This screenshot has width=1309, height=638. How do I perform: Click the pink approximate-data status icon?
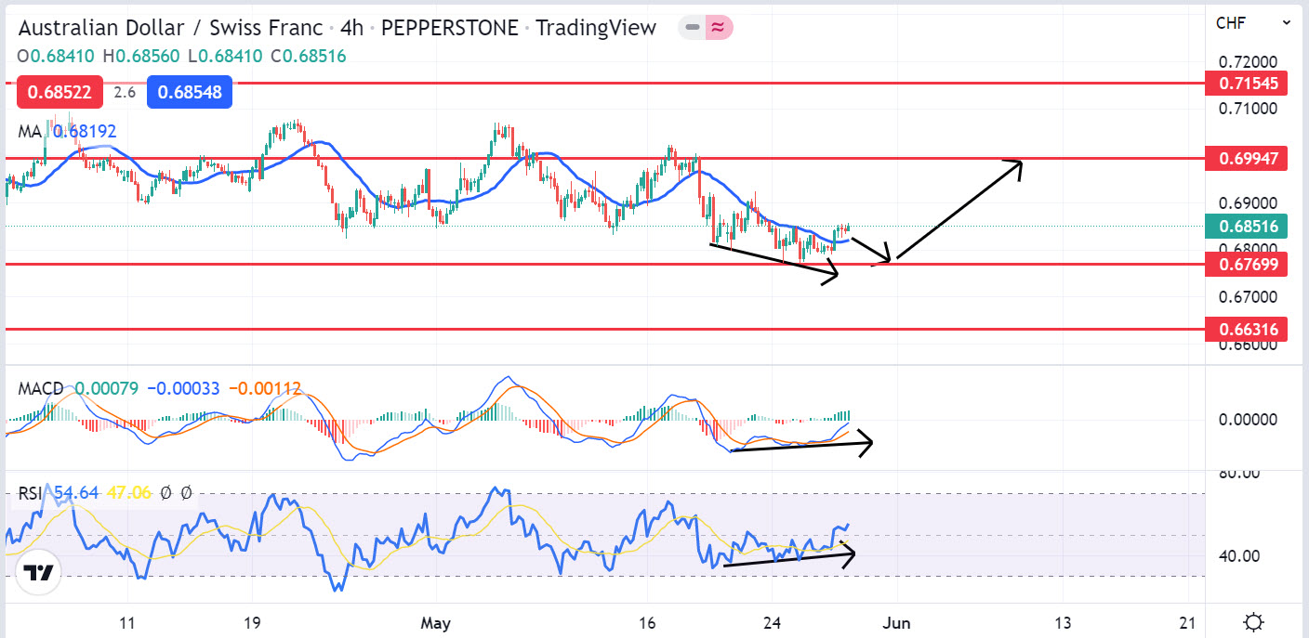719,28
